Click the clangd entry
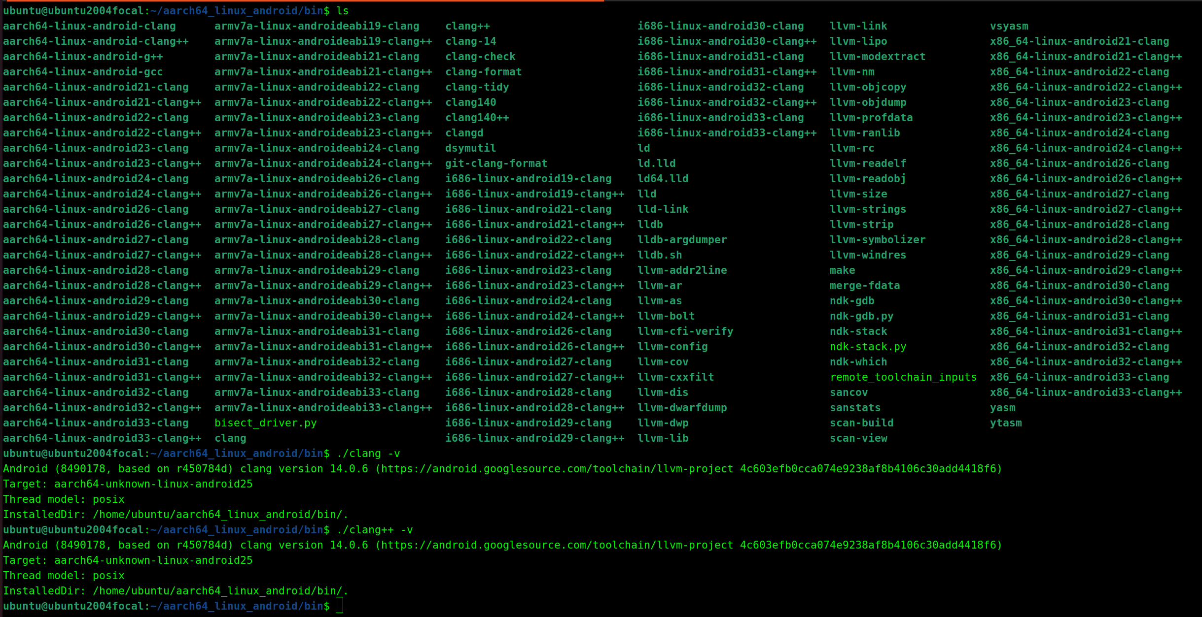Screen dimensions: 1202x617 click(x=464, y=133)
